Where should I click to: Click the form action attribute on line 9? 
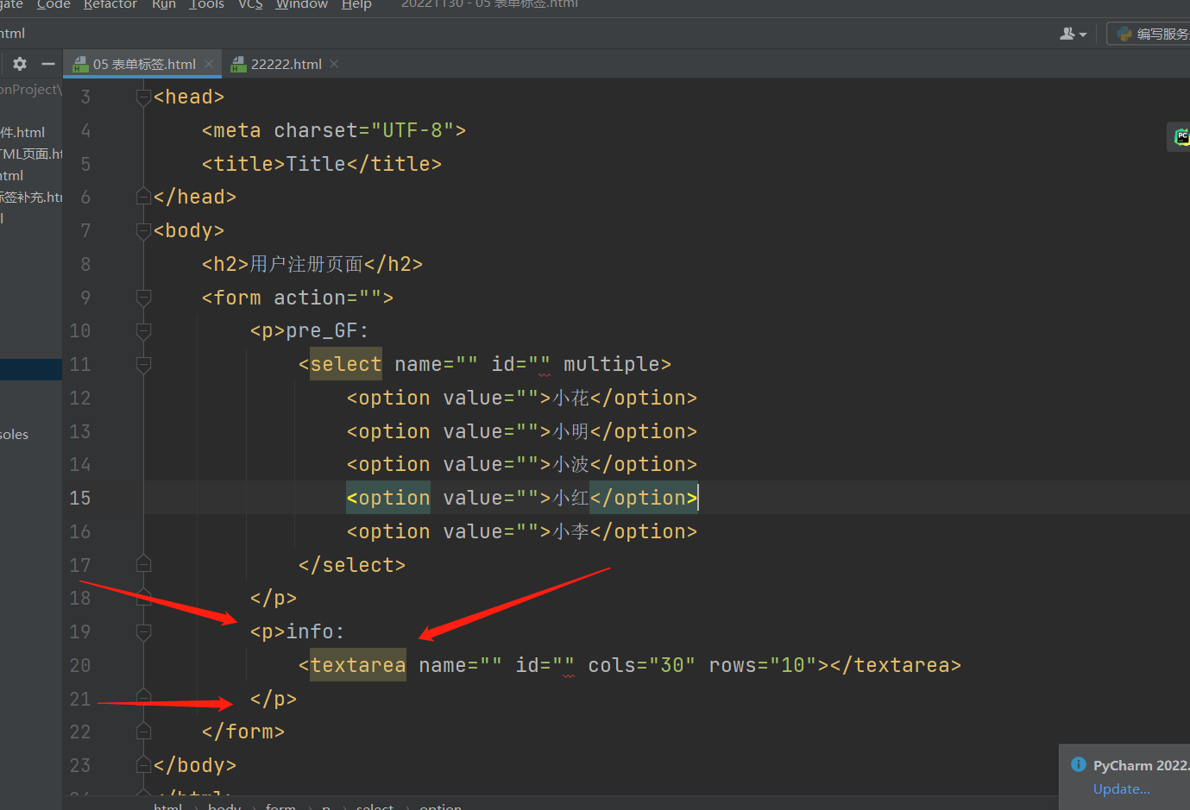tap(328, 298)
